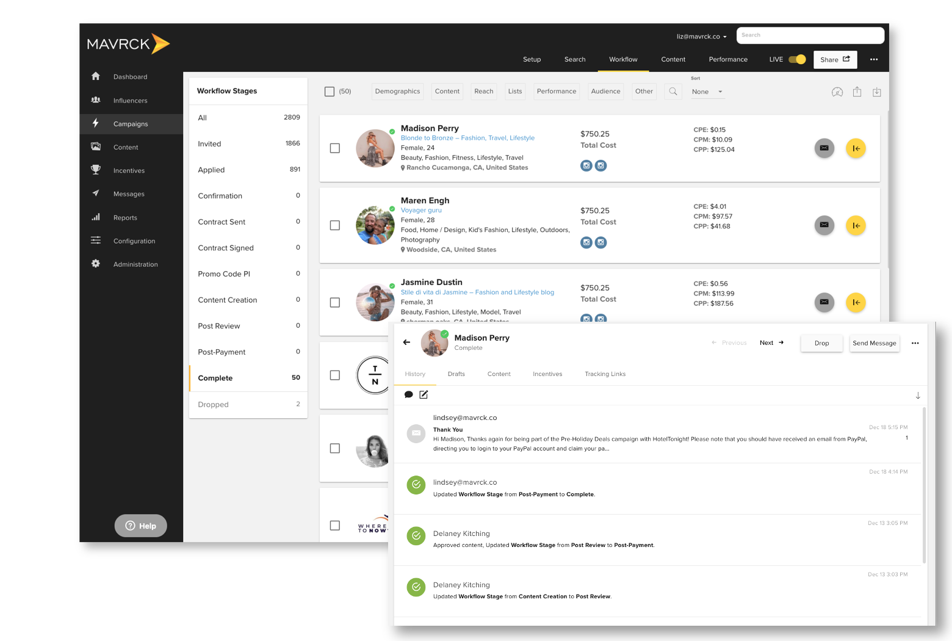Click the magnifier icon in filter bar

pyautogui.click(x=673, y=92)
